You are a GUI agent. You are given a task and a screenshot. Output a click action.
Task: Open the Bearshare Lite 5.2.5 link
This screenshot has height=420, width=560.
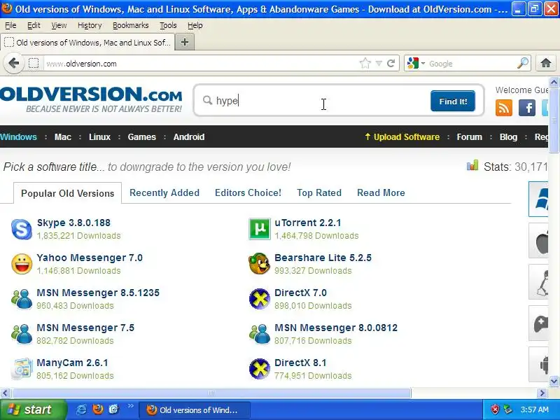point(323,258)
